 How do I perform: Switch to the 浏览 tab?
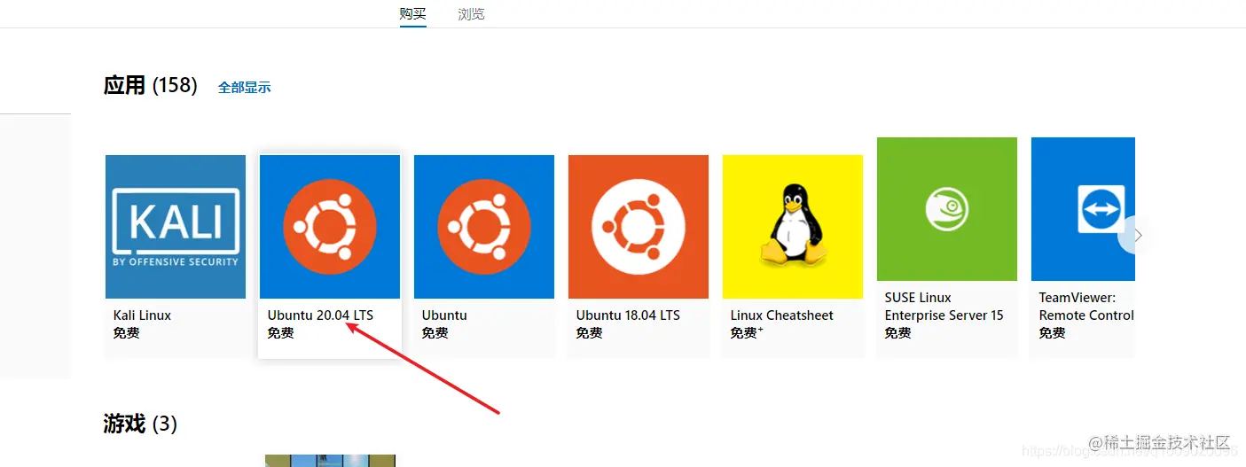click(472, 13)
